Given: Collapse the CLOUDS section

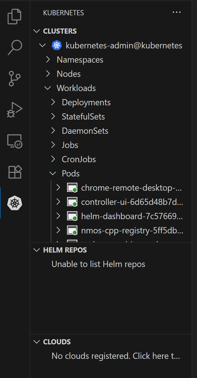Looking at the screenshot, I should (x=37, y=342).
